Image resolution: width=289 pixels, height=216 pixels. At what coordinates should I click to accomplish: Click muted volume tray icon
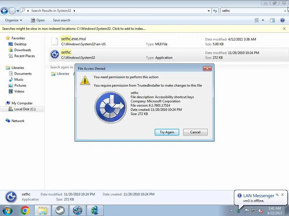click(260, 211)
